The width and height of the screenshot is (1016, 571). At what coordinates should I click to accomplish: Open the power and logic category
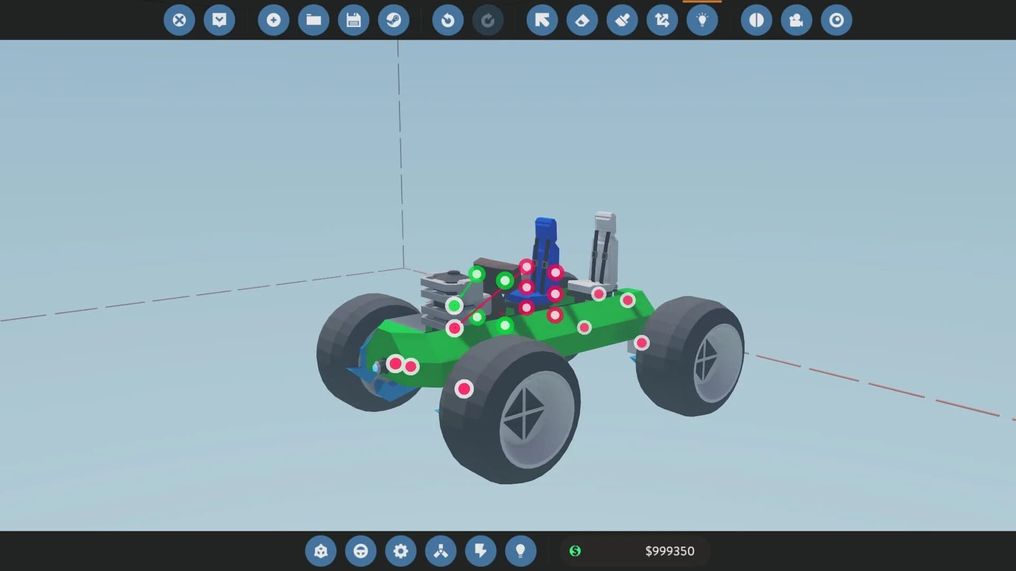[x=481, y=551]
